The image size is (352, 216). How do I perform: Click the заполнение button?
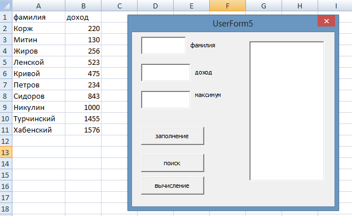tap(173, 136)
